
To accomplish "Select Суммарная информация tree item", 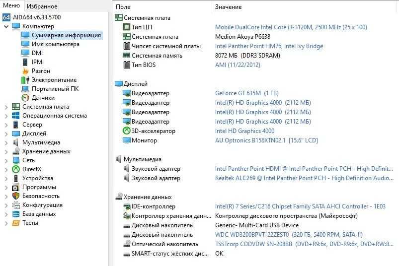I will coord(66,35).
